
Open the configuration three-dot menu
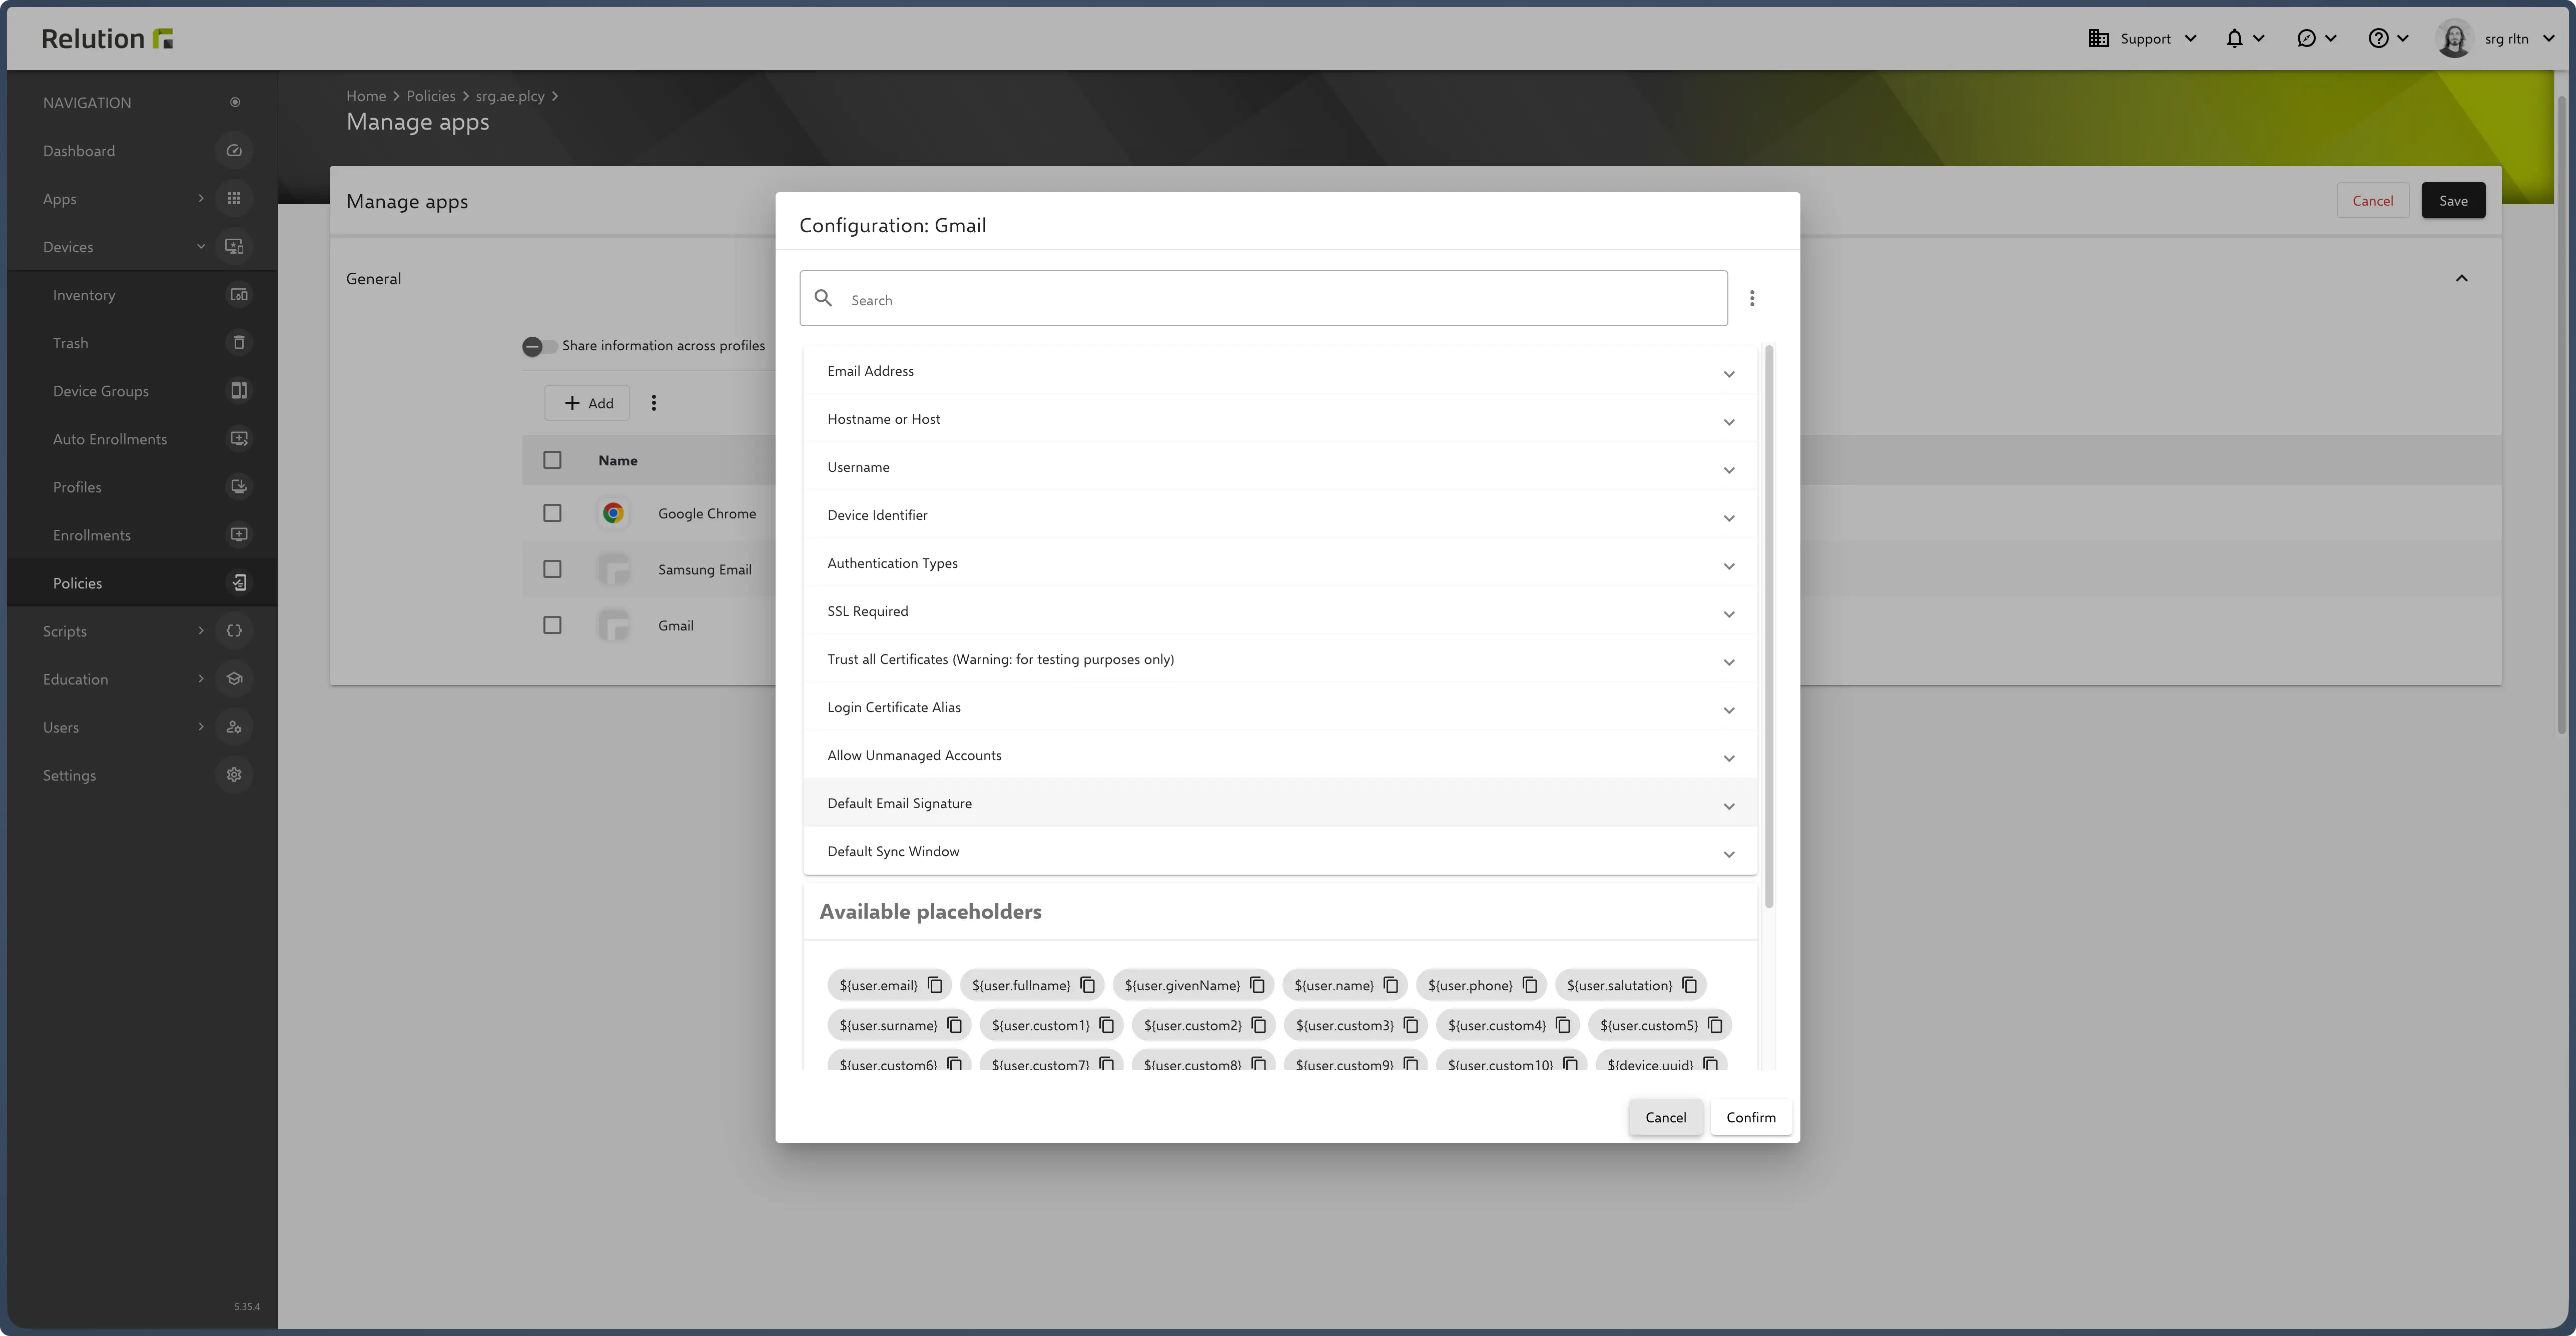(1752, 298)
